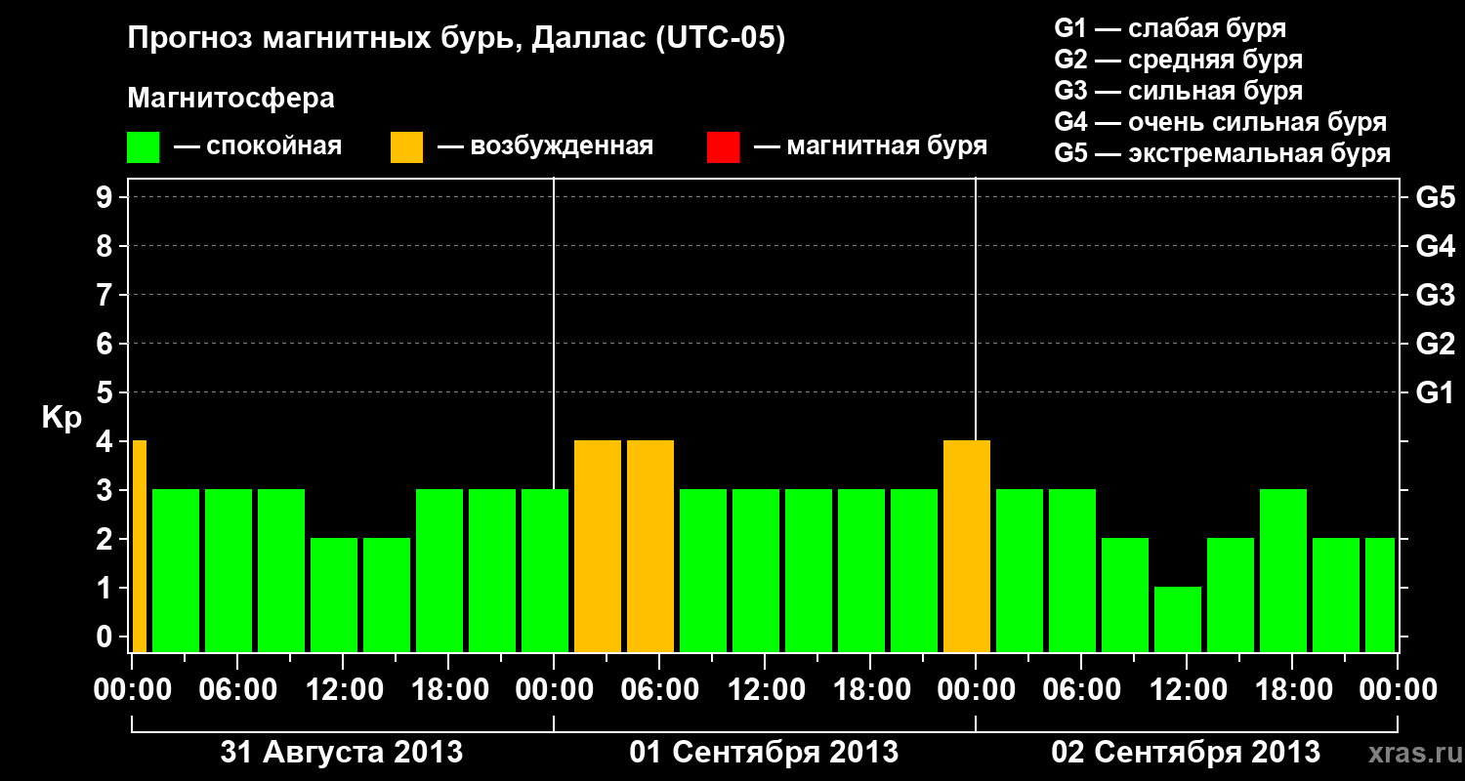Click legend line 'G3 — сильная буря'

coord(1178,91)
